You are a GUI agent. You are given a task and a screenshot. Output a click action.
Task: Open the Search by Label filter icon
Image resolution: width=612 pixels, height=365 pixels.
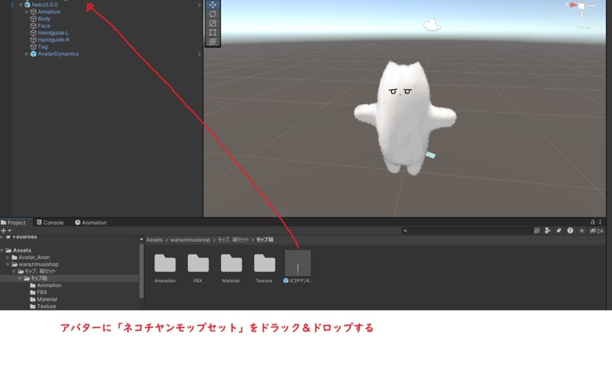(x=559, y=230)
